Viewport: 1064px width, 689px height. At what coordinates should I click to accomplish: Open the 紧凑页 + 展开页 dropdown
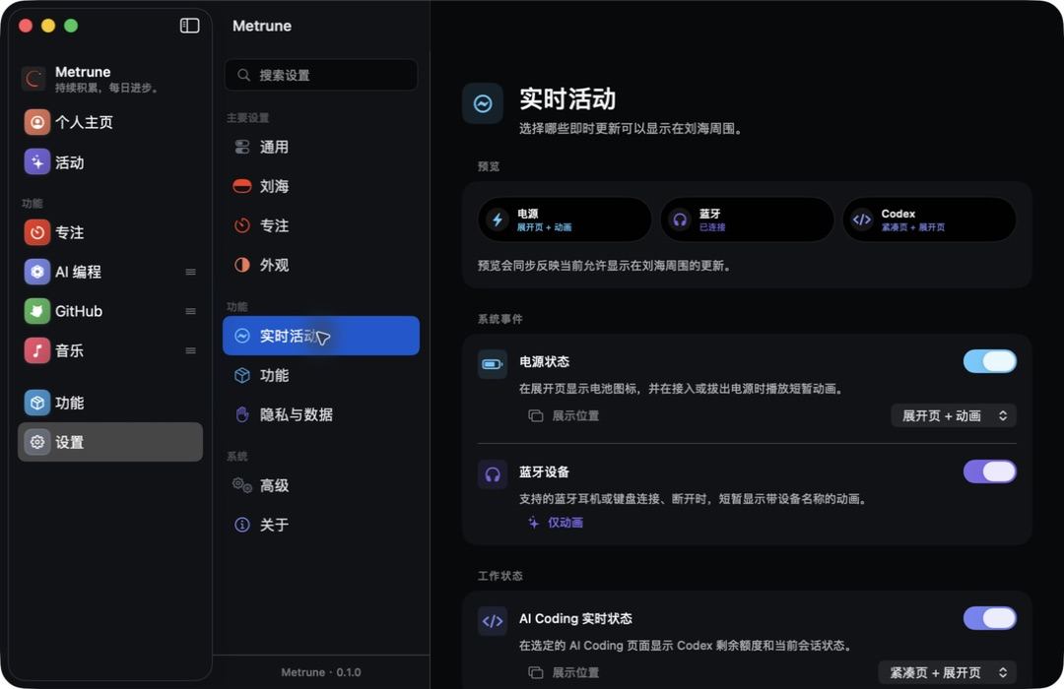pyautogui.click(x=948, y=672)
